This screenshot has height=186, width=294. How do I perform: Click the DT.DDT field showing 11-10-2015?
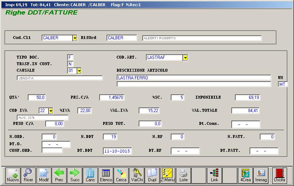coord(117,151)
